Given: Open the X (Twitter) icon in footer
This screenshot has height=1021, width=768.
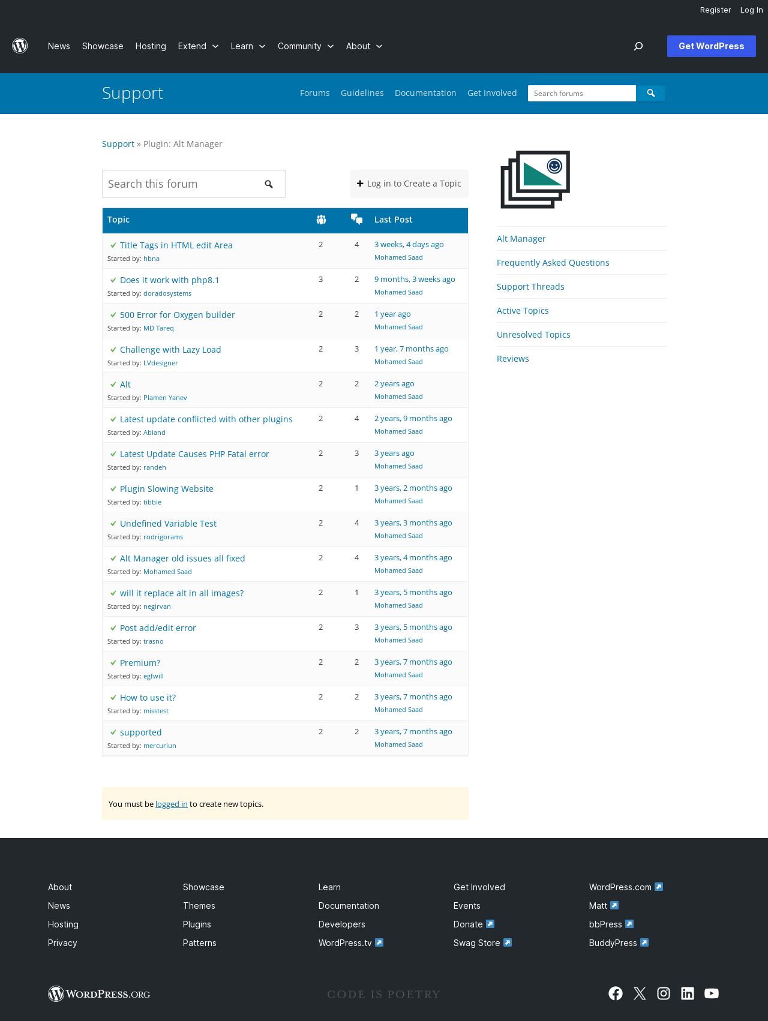Looking at the screenshot, I should (640, 993).
